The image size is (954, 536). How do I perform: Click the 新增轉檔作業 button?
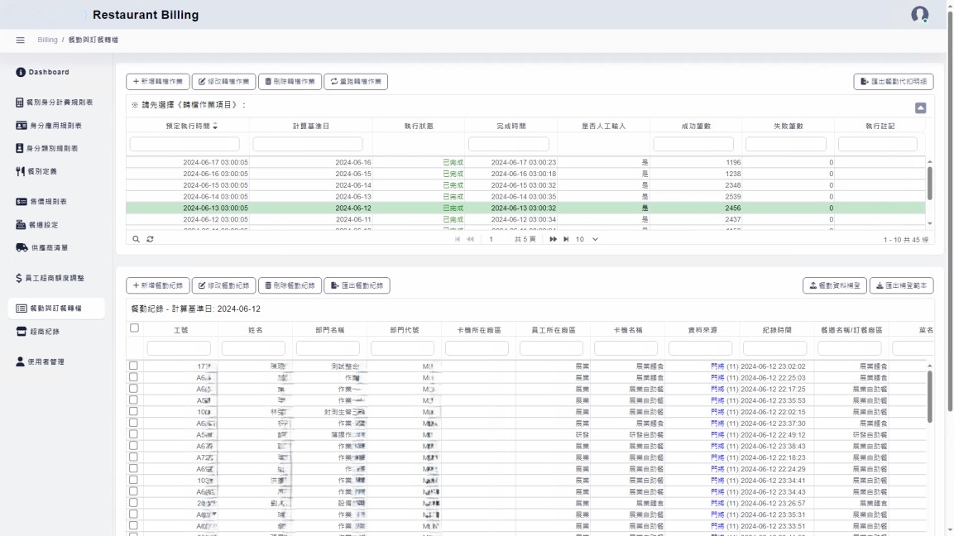[x=157, y=82]
